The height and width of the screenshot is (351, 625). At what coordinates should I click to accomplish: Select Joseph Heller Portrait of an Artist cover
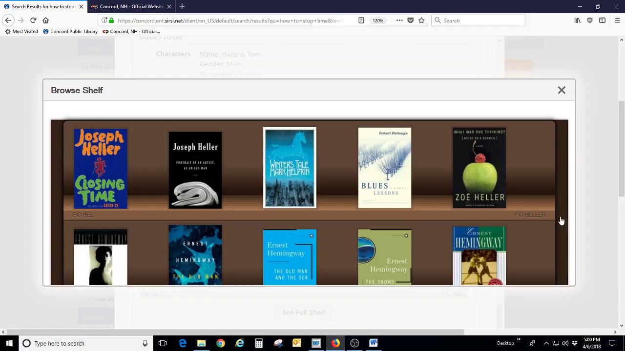pyautogui.click(x=195, y=170)
